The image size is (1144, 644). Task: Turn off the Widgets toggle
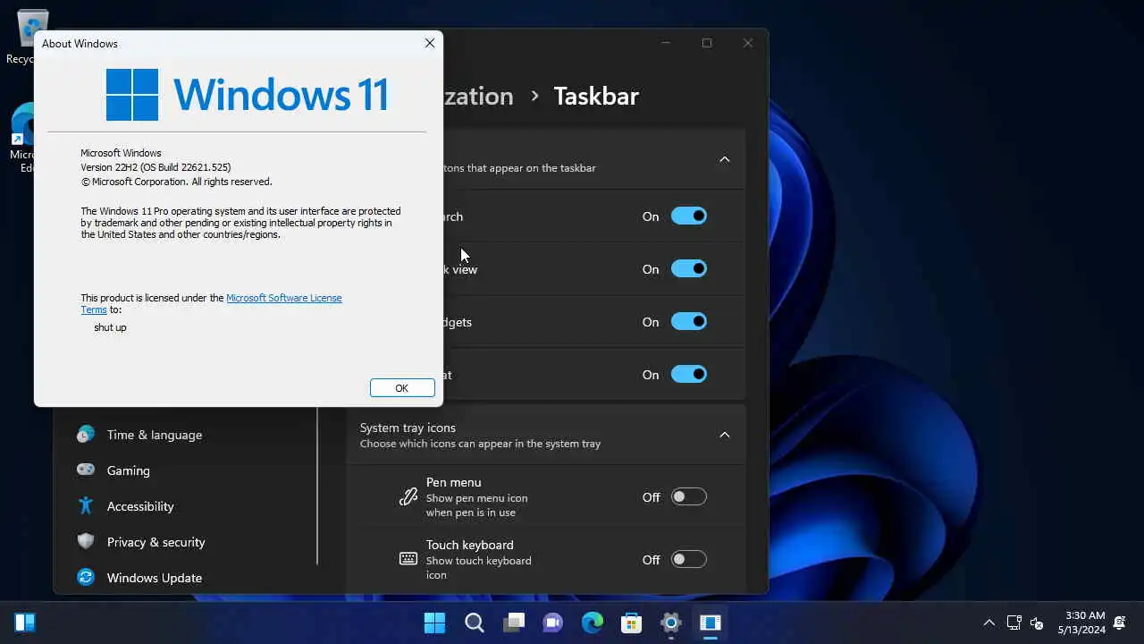tap(689, 321)
